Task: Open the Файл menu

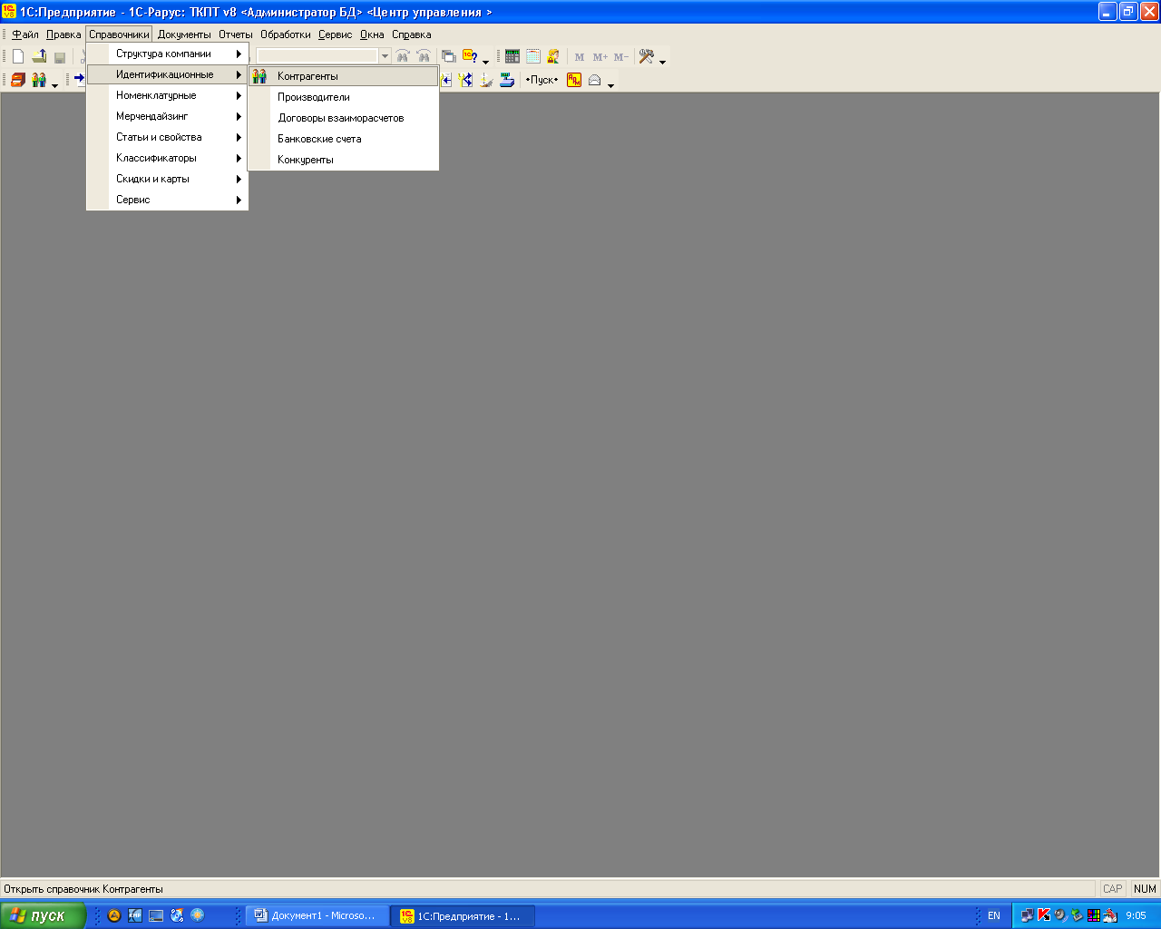Action: 25,34
